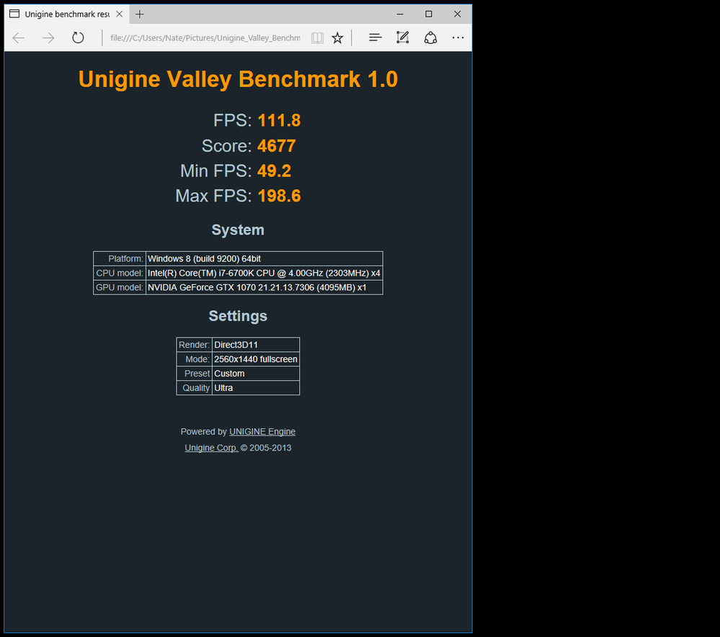Open the Unigine Corp. link
This screenshot has width=720, height=637.
[211, 448]
